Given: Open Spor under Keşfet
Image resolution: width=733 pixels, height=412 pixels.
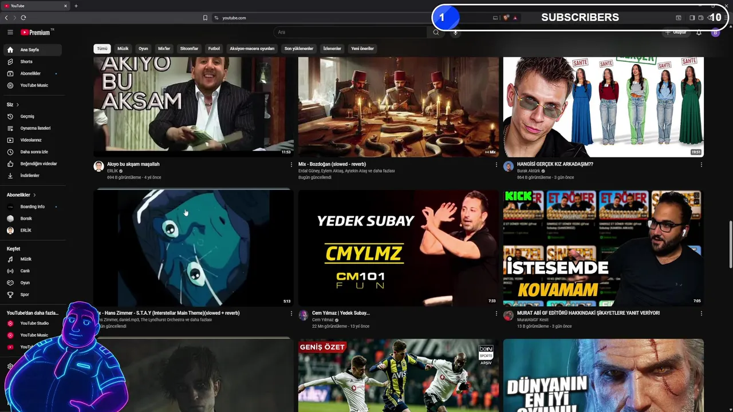Looking at the screenshot, I should (31, 295).
